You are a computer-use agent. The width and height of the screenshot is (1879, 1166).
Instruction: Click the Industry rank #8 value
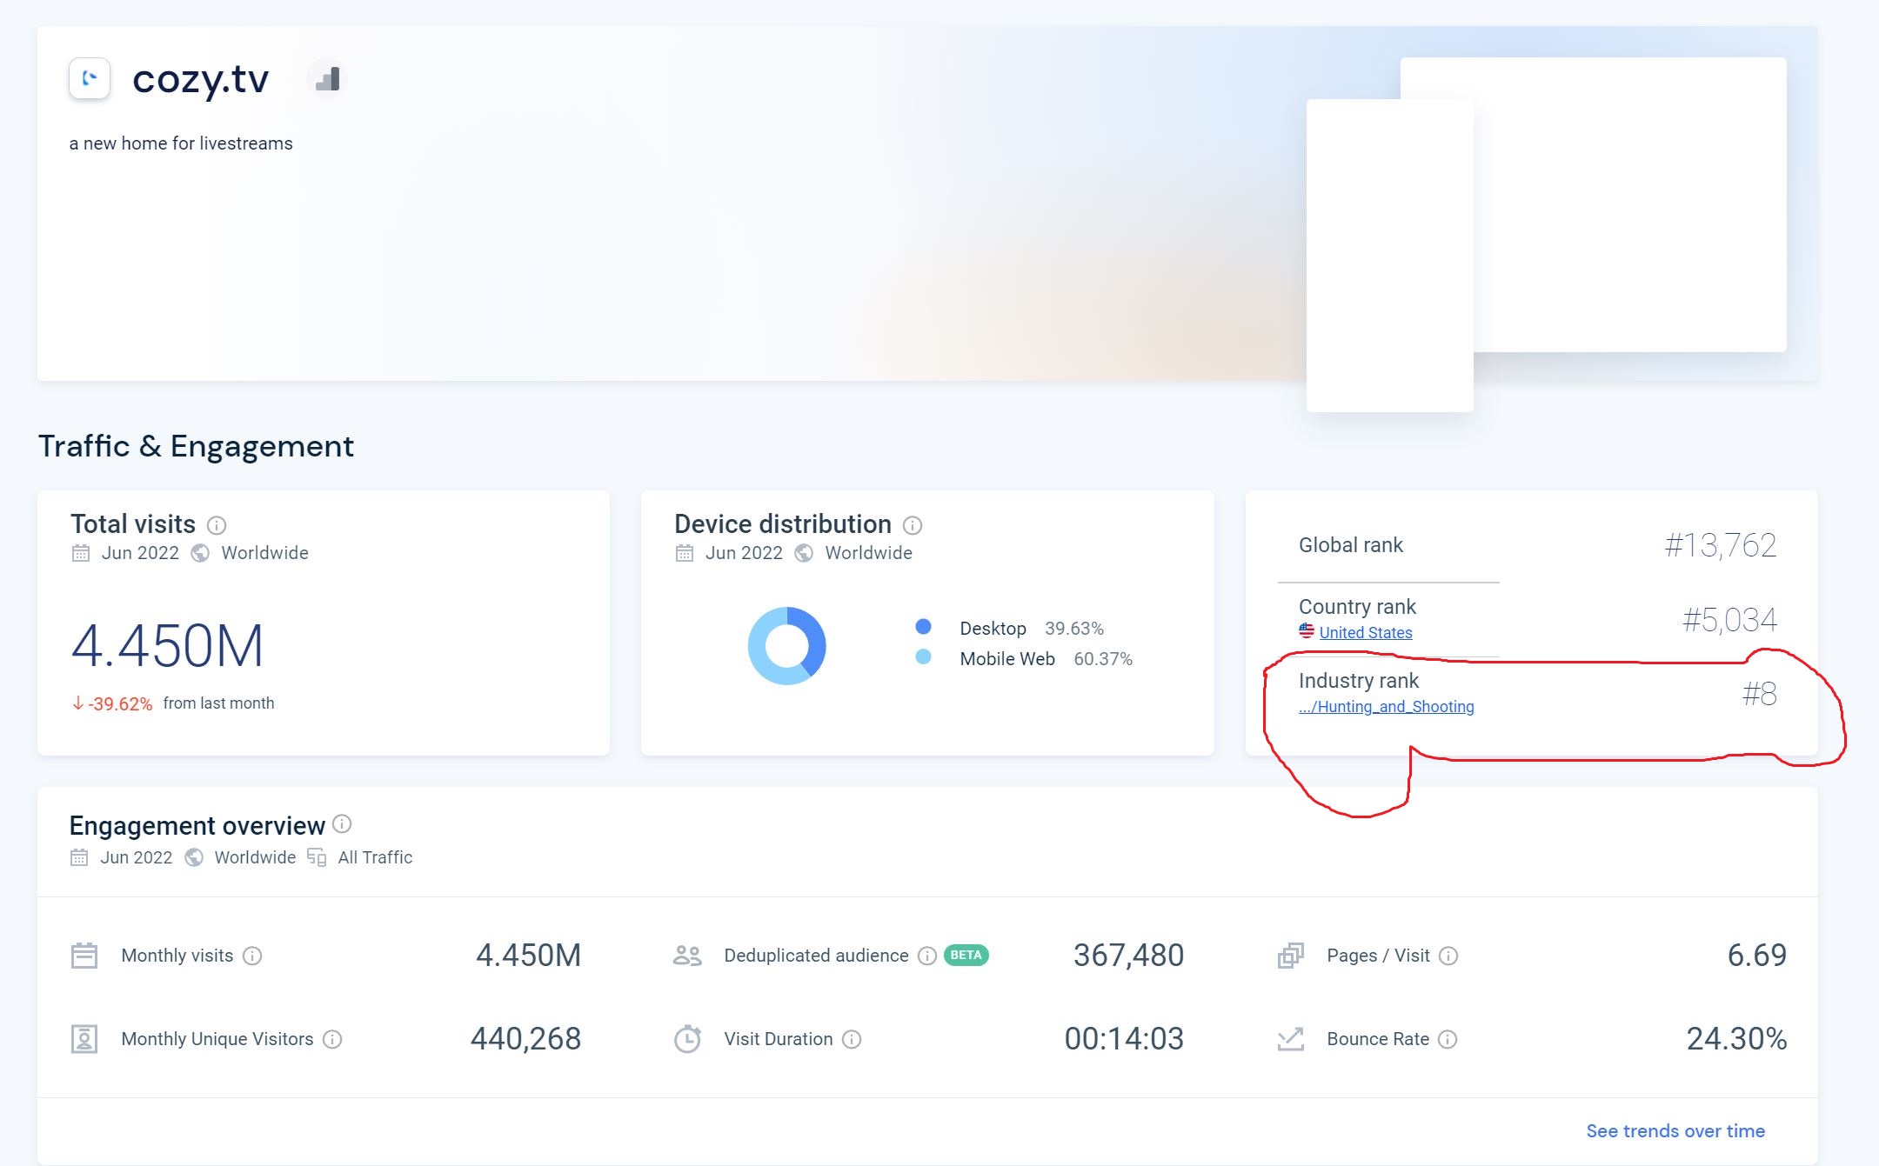(x=1759, y=694)
